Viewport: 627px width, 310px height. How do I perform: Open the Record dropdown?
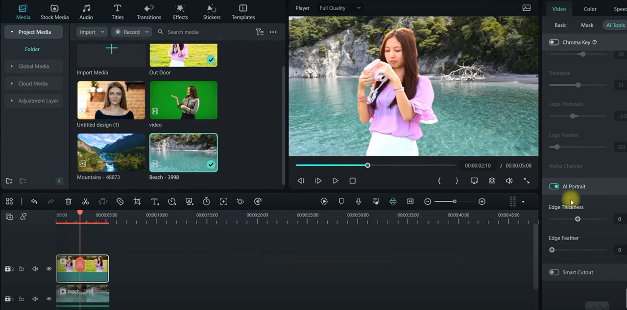coord(131,32)
